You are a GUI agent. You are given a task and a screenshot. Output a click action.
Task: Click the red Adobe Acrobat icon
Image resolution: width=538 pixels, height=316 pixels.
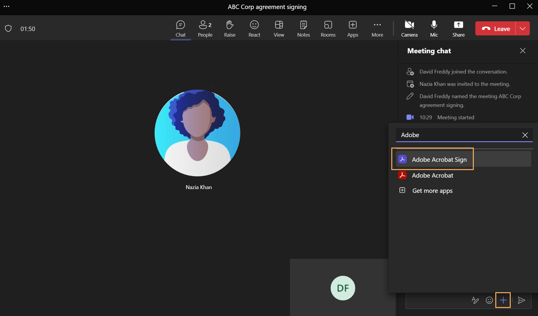coord(402,175)
